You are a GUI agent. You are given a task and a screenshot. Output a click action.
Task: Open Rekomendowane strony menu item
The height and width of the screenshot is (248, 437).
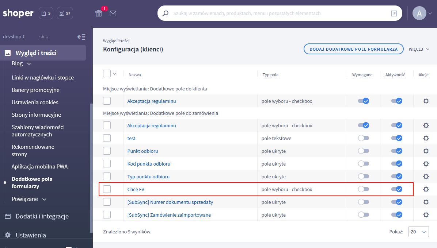tap(33, 150)
